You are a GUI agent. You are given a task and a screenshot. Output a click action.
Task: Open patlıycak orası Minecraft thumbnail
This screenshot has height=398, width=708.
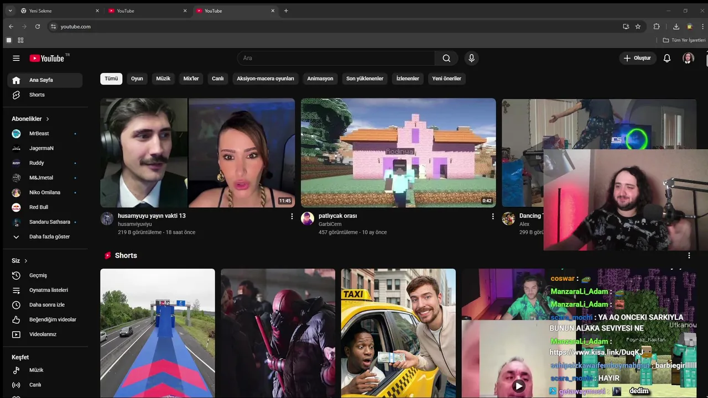(x=398, y=153)
